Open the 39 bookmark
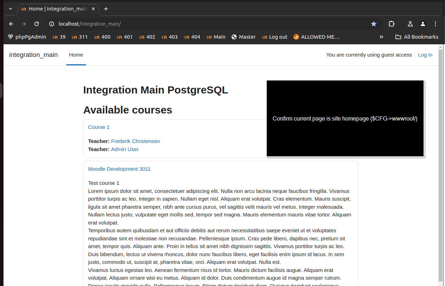Image resolution: width=445 pixels, height=286 pixels. click(x=59, y=37)
